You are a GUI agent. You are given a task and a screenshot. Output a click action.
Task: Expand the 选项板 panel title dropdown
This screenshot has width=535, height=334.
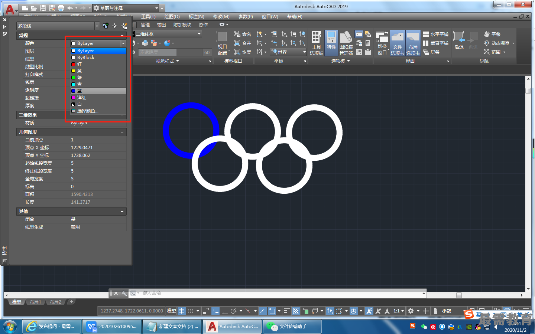341,61
